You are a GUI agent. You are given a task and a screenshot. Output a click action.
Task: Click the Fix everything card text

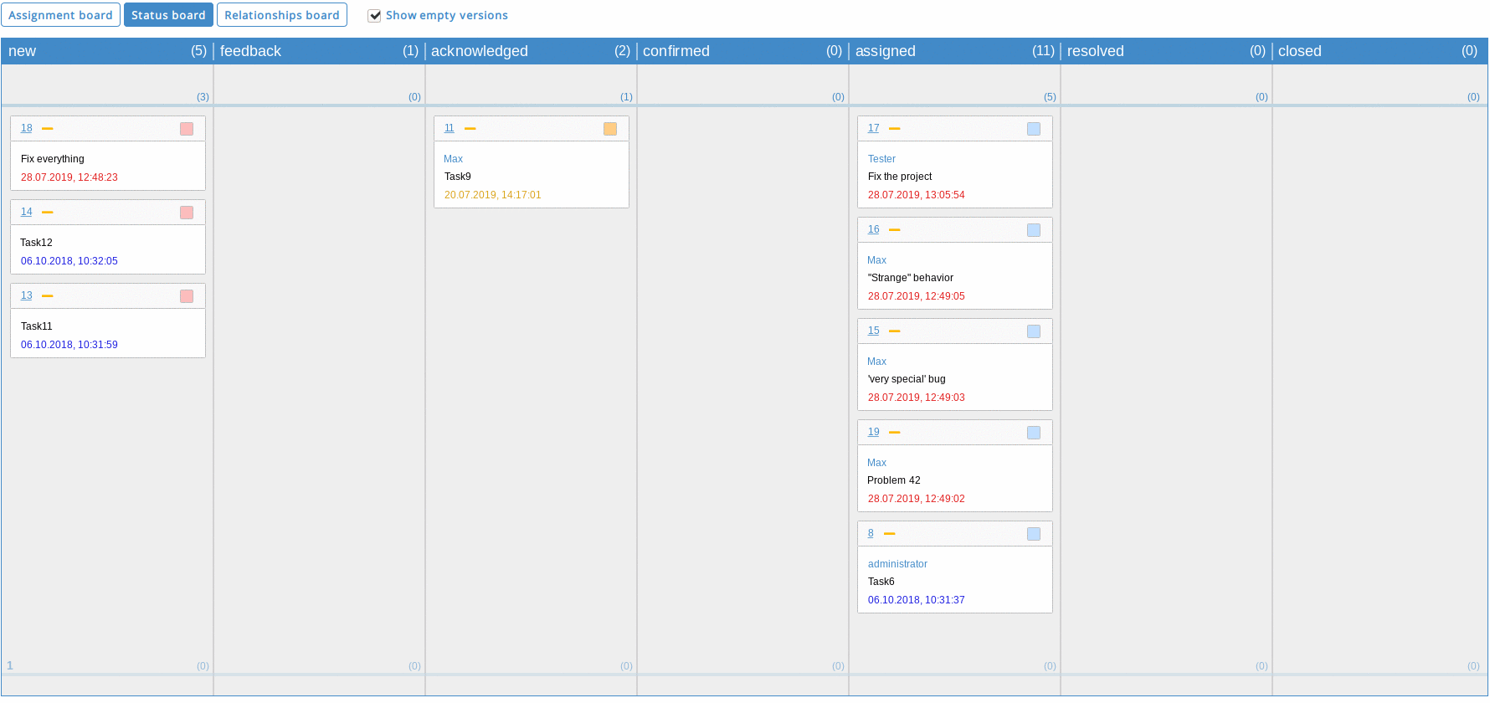(x=53, y=159)
